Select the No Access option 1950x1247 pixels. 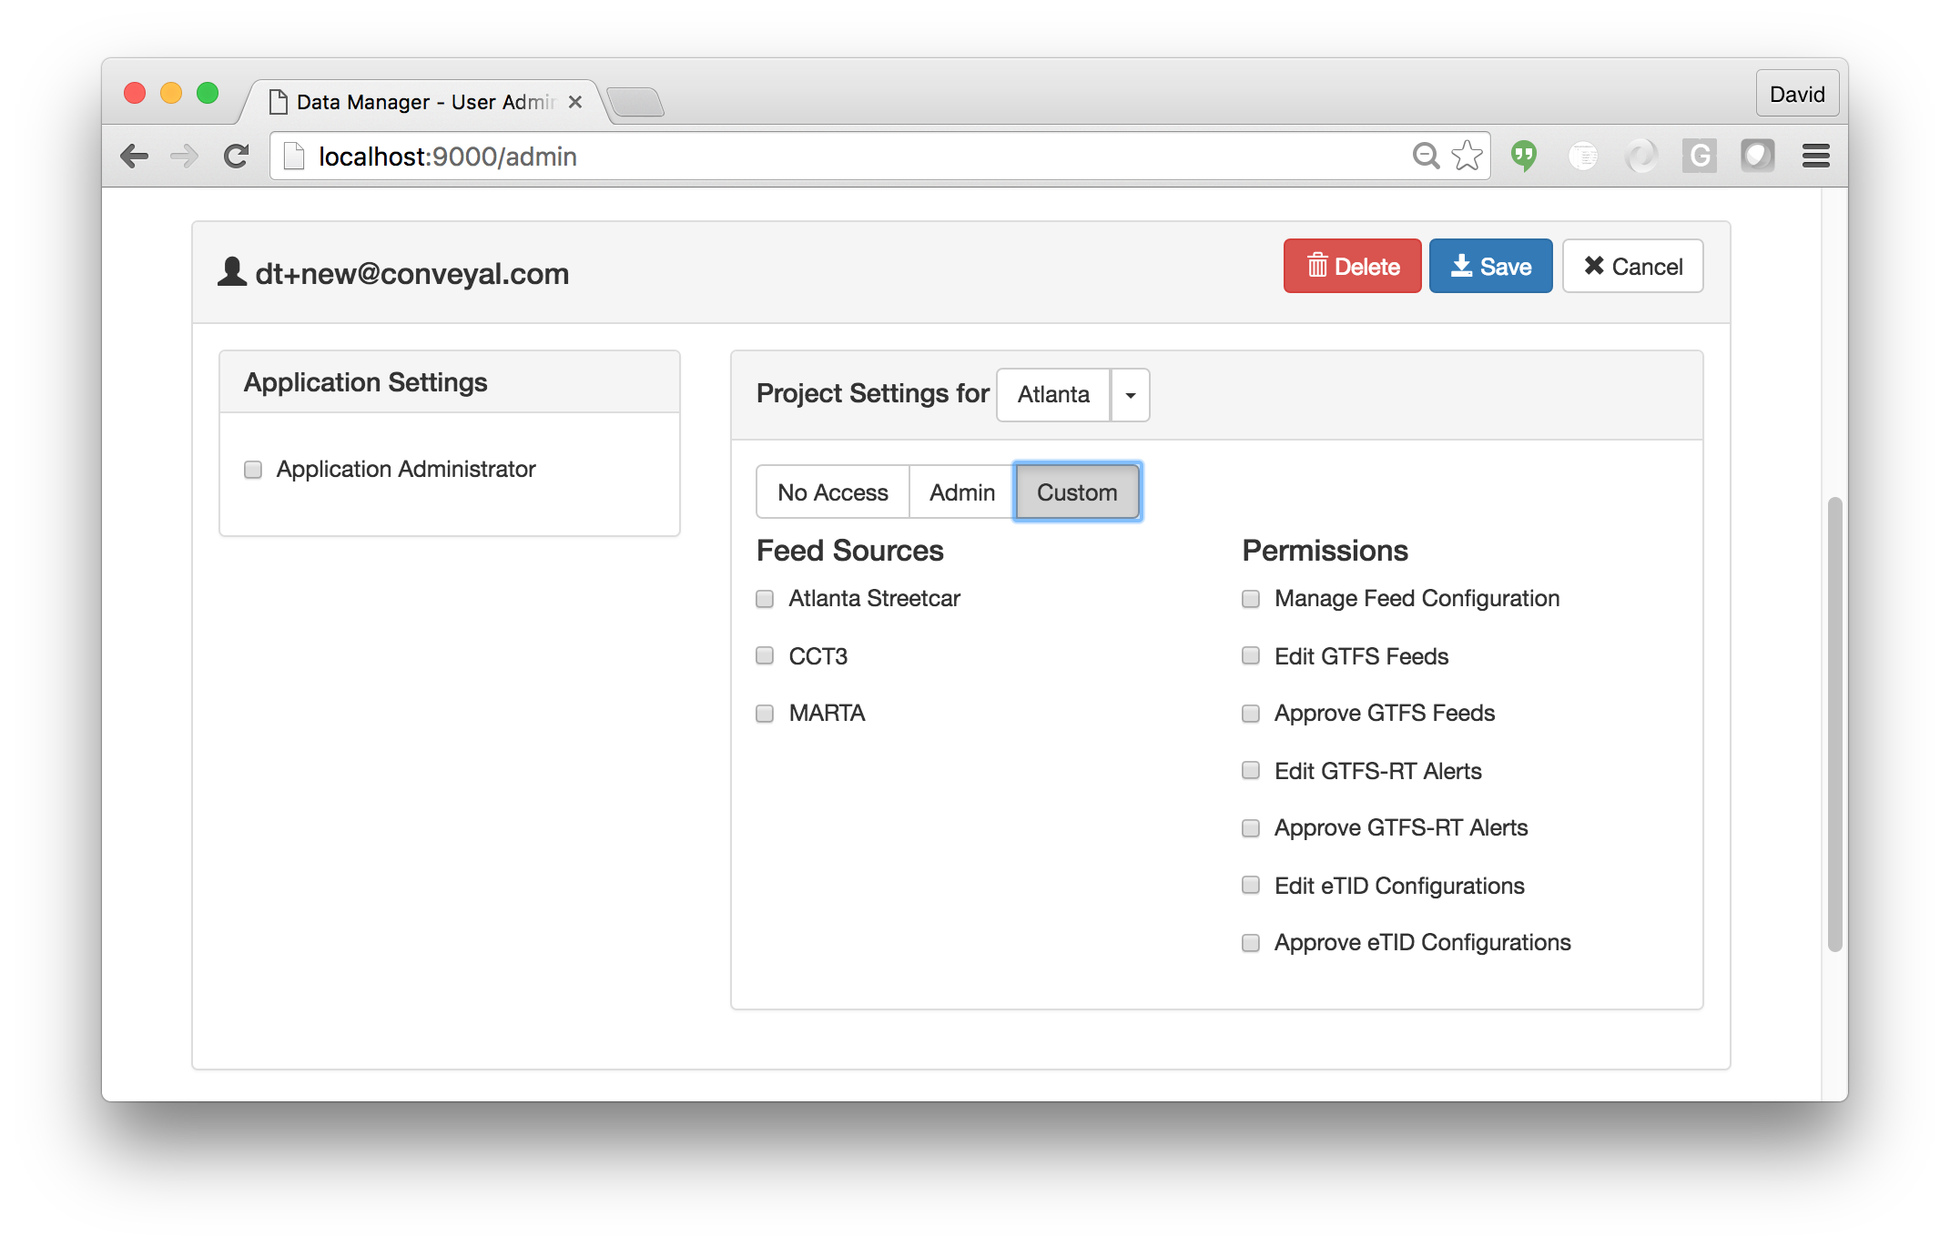[832, 492]
